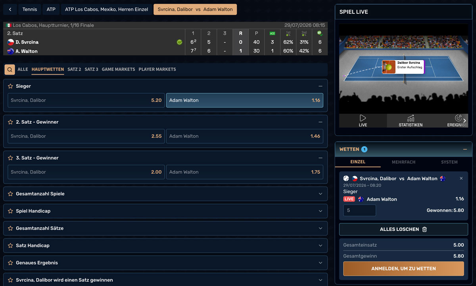Click the ALLES LOSCHEN button

(403, 229)
